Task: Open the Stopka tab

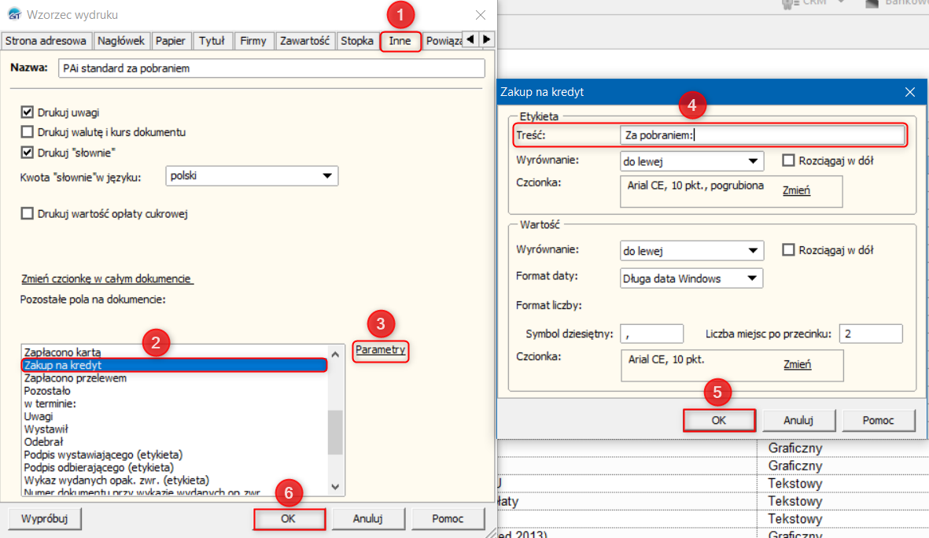Action: coord(356,41)
